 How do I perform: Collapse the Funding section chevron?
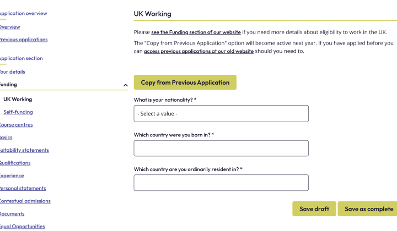point(125,85)
